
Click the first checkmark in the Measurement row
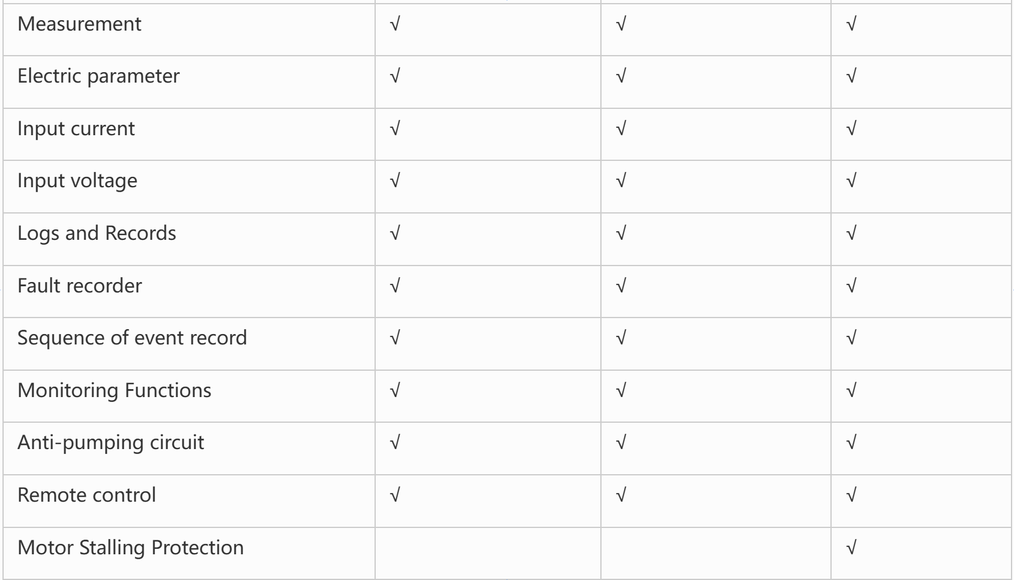tap(395, 24)
